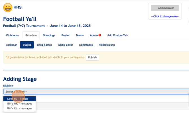This screenshot has height=113, width=189.
Task: Select the Schedule tab
Action: pos(31,35)
